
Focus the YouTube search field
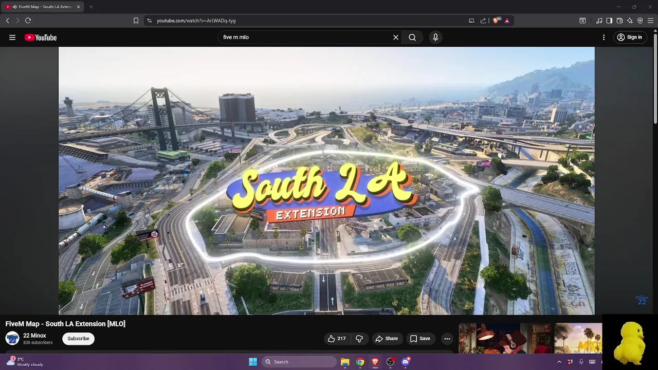[x=306, y=38]
